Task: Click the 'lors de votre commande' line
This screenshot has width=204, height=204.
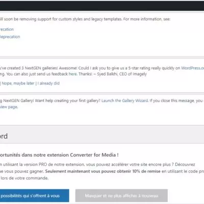Action: click(x=24, y=178)
